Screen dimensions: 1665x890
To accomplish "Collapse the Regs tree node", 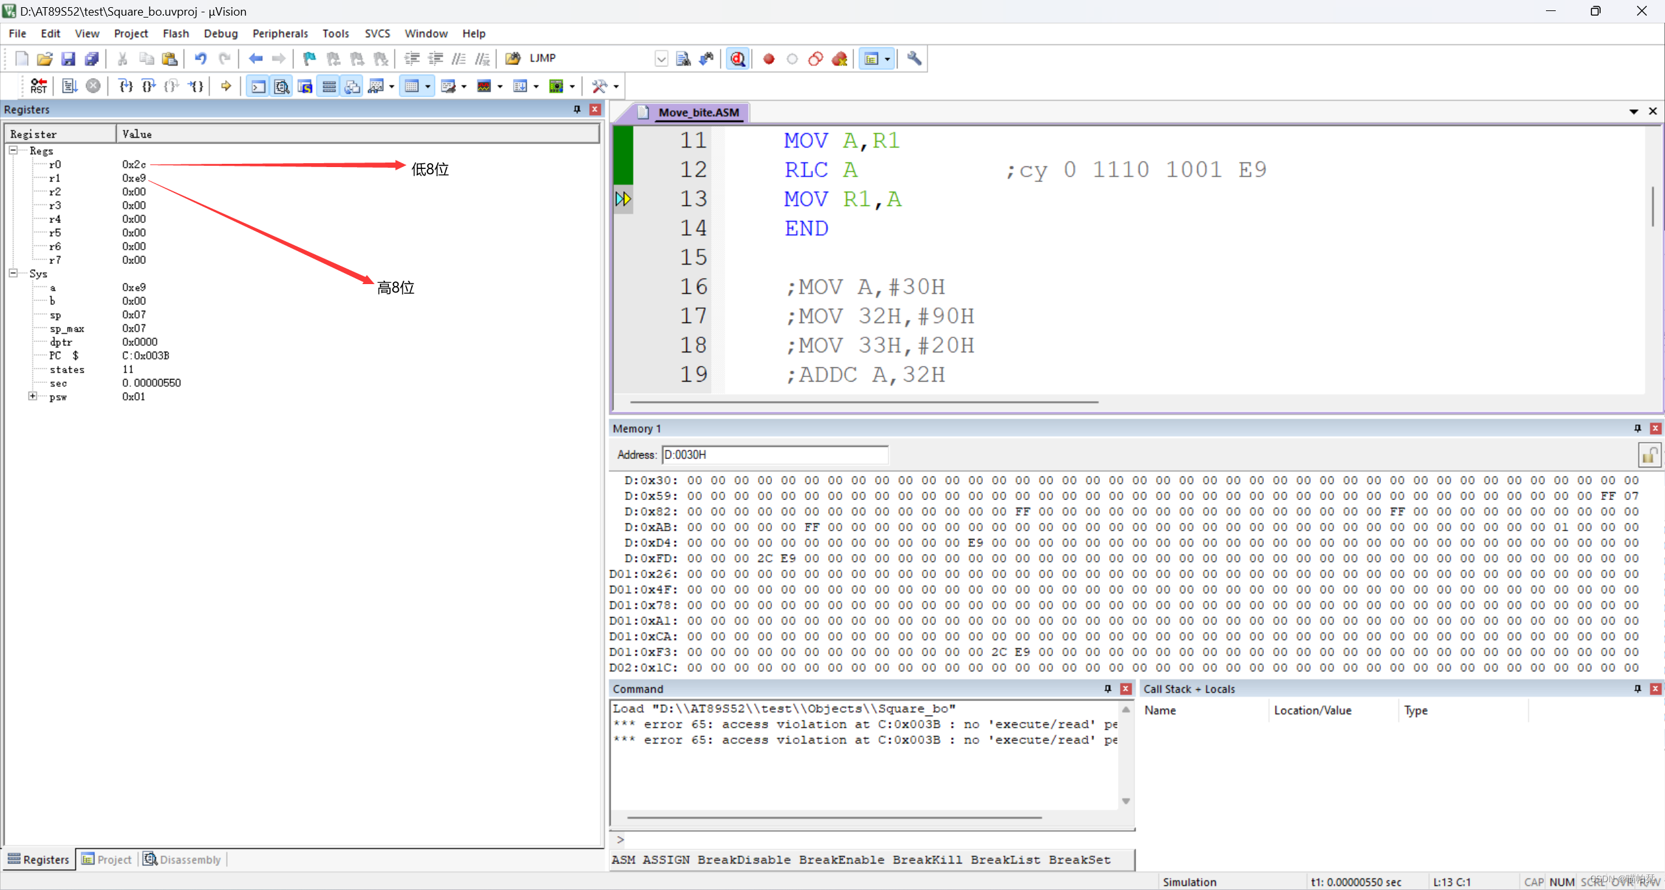I will 13,150.
